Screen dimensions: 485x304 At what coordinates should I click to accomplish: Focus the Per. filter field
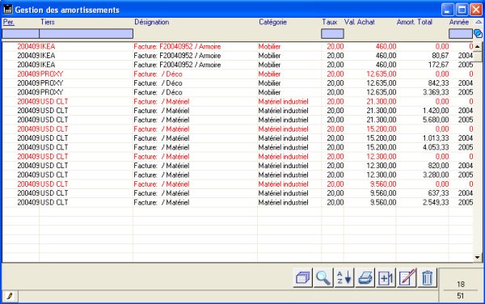tap(21, 34)
